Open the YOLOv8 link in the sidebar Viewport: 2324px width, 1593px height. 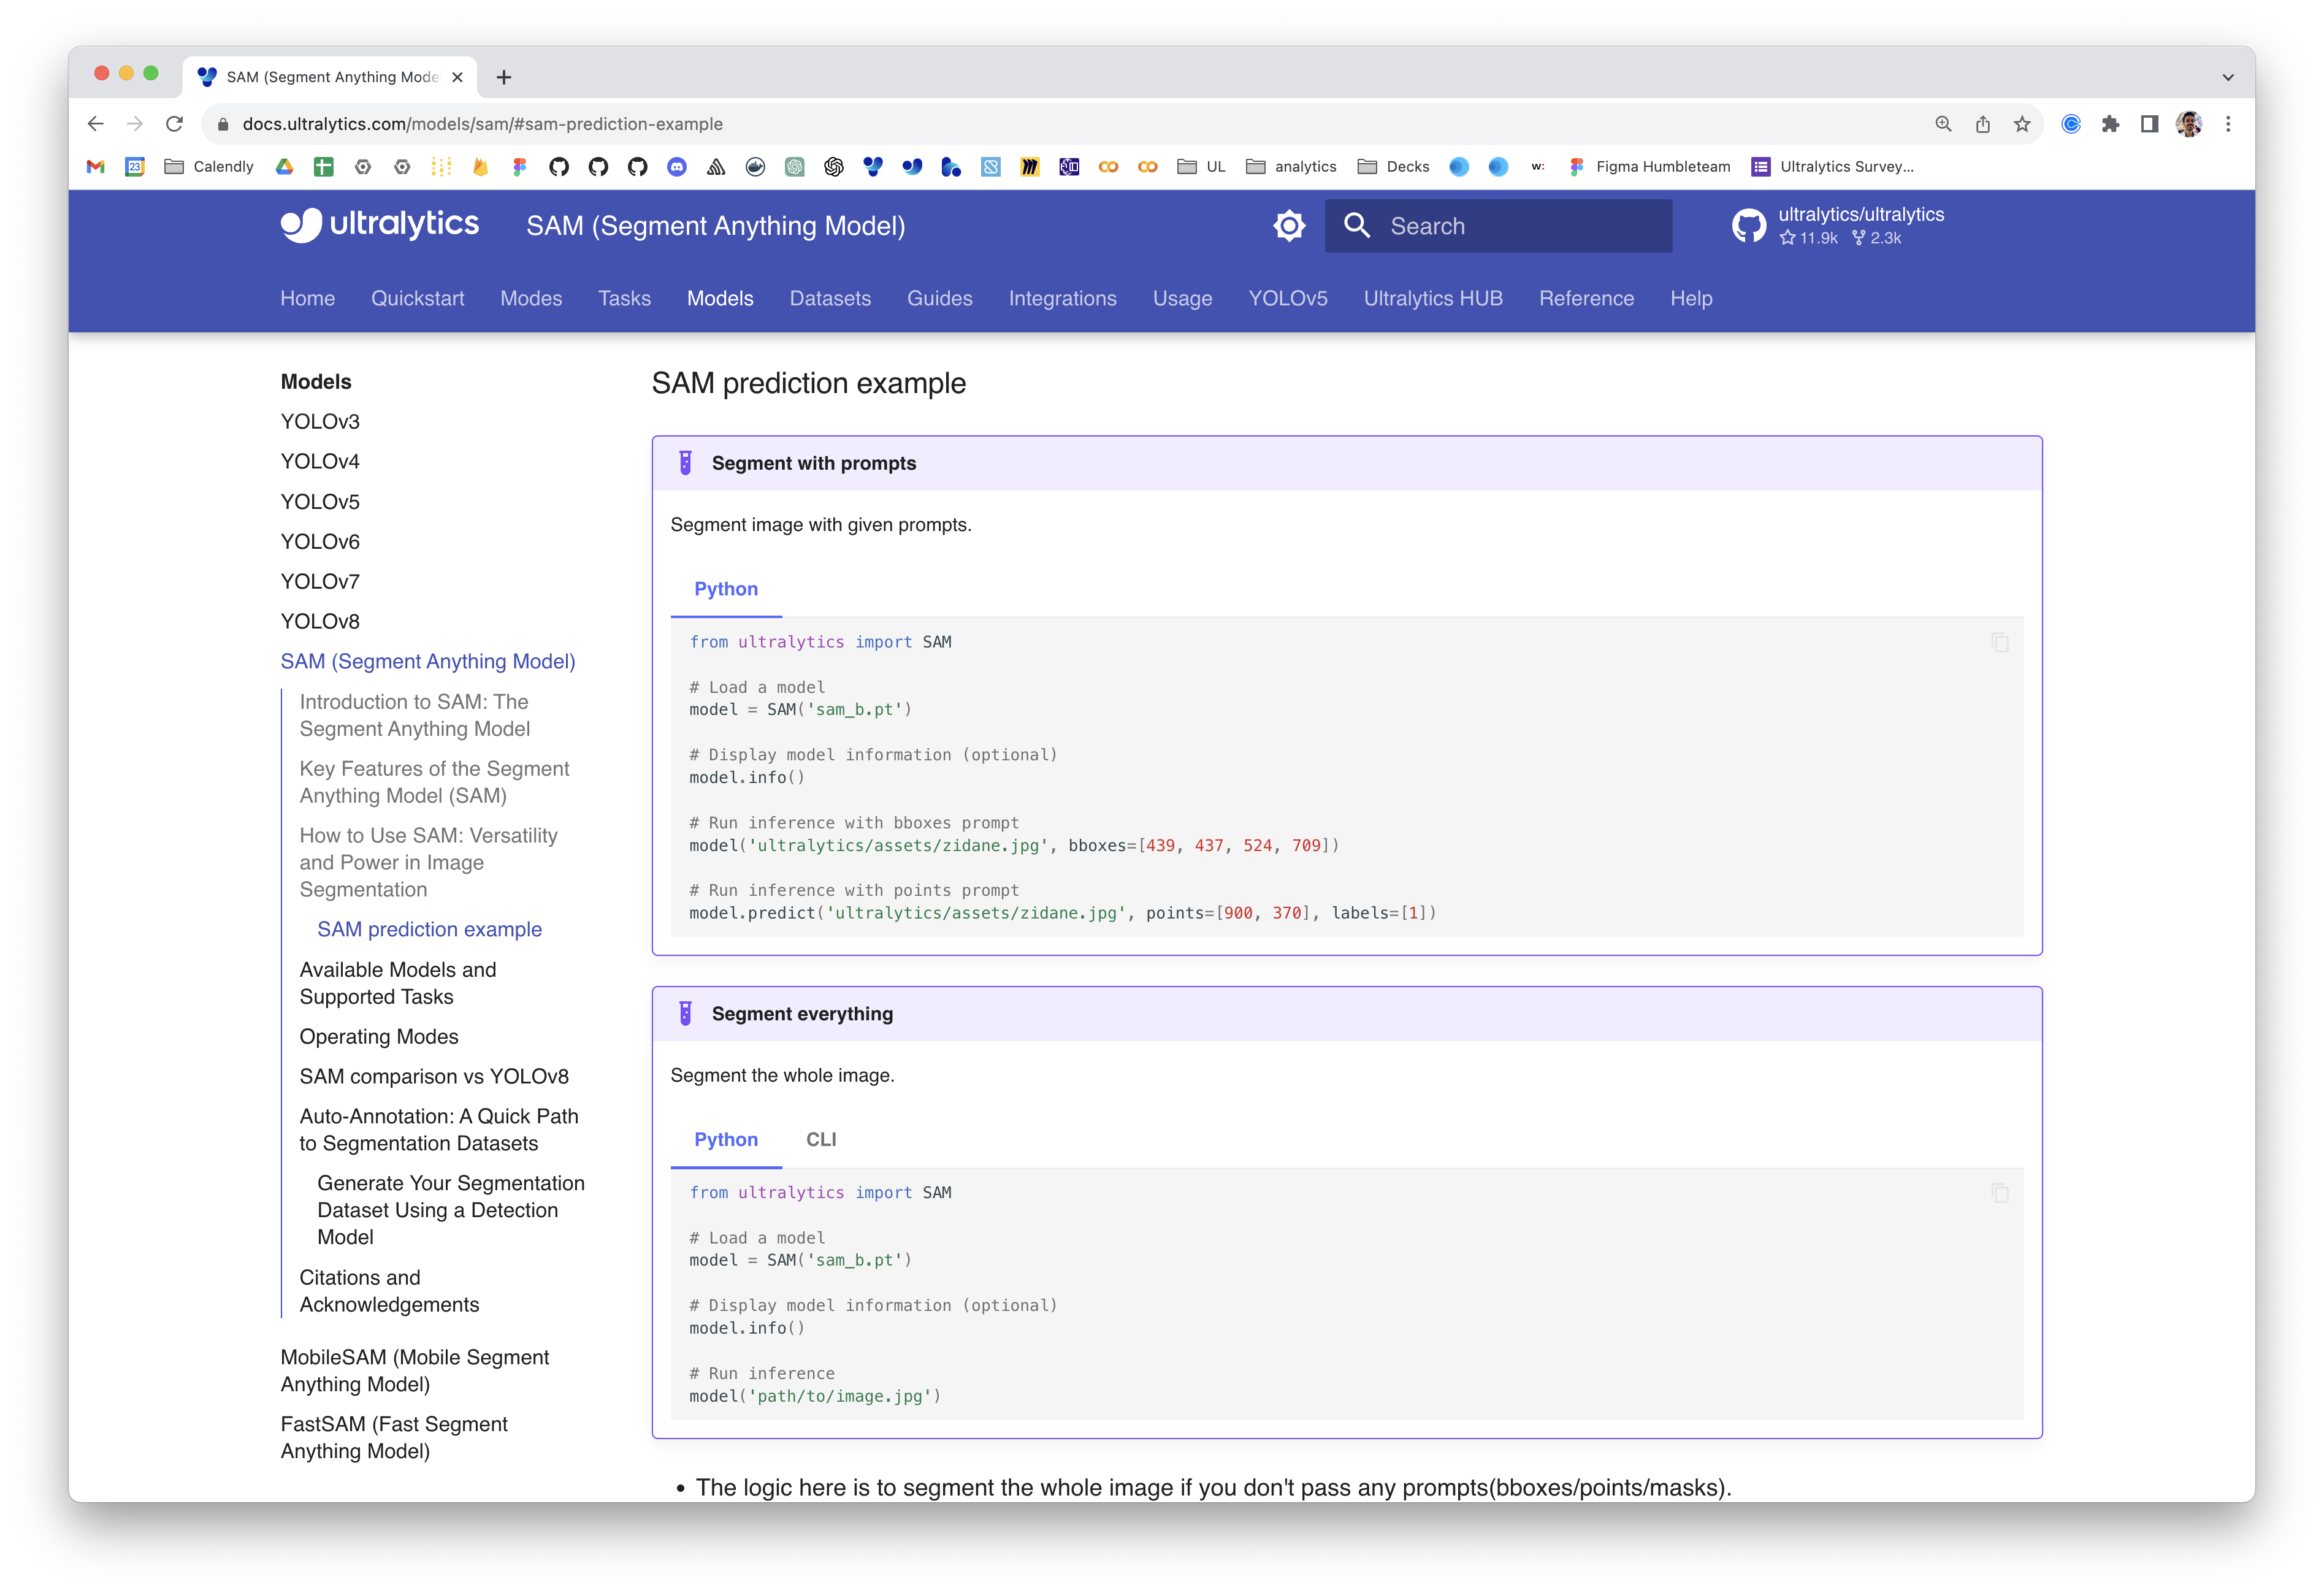[320, 620]
